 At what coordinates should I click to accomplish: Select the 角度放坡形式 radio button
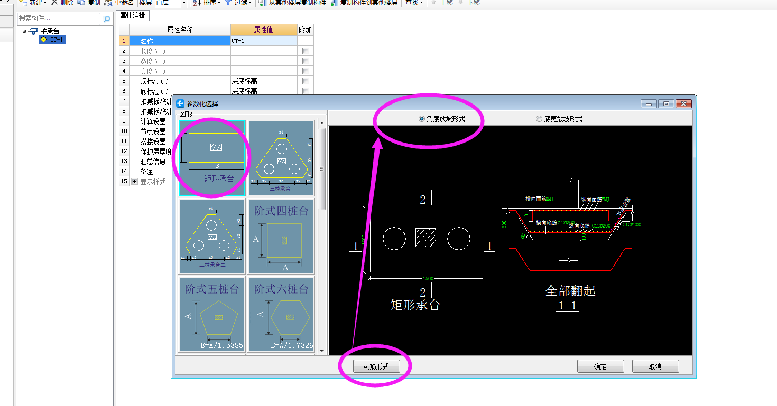422,119
